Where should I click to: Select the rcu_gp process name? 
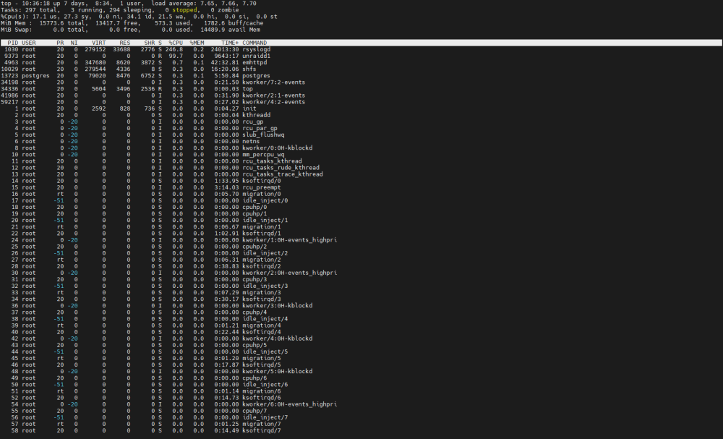tap(252, 122)
